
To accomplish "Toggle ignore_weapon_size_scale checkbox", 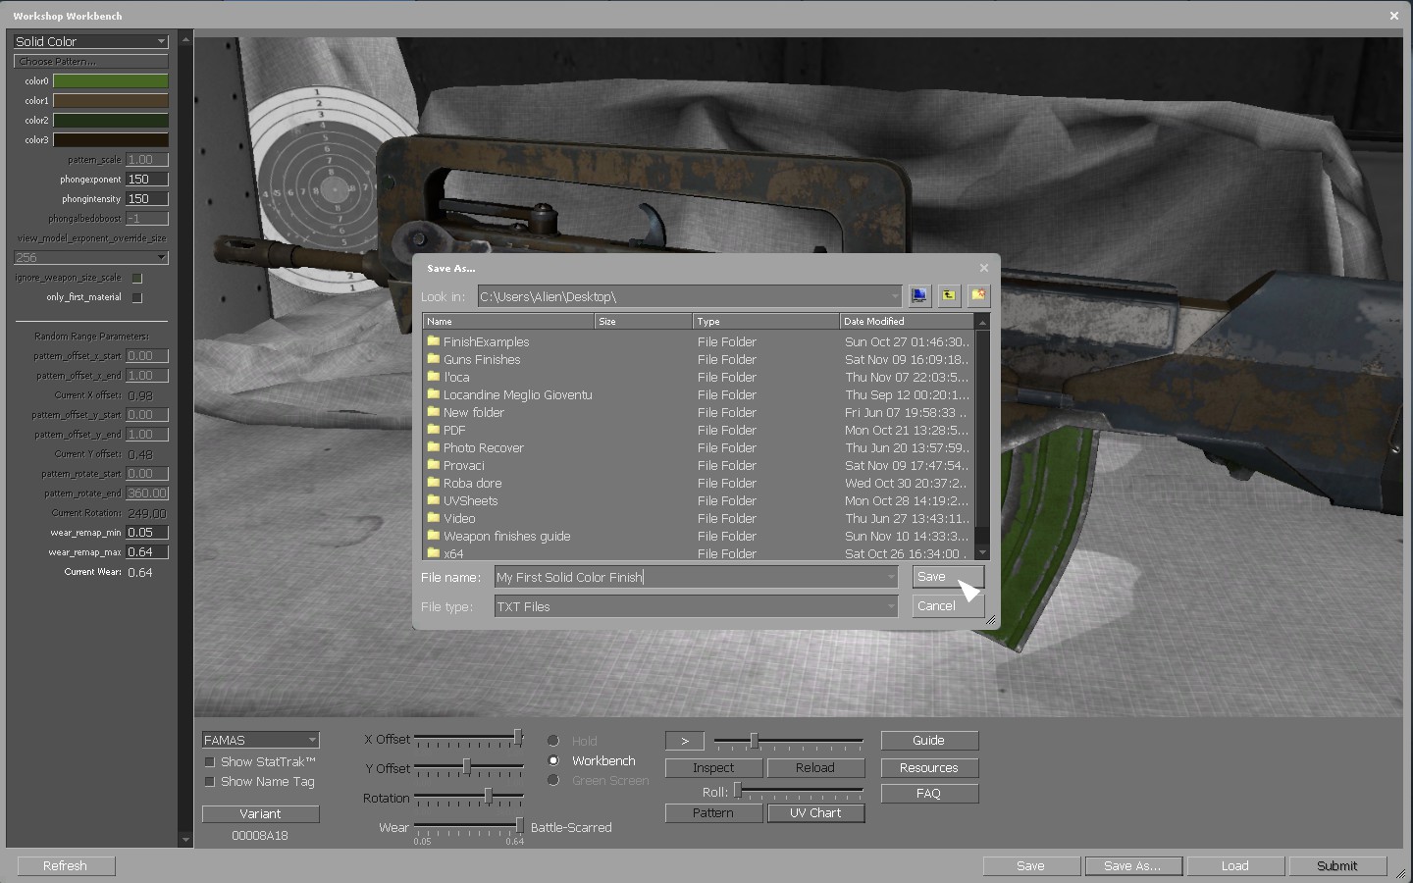I will pos(137,278).
